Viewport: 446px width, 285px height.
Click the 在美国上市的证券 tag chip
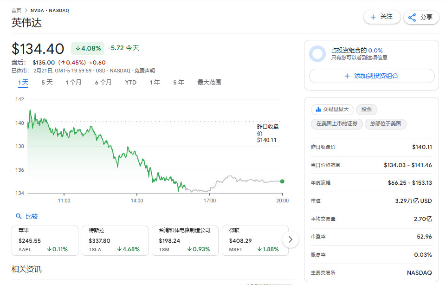[x=337, y=124]
